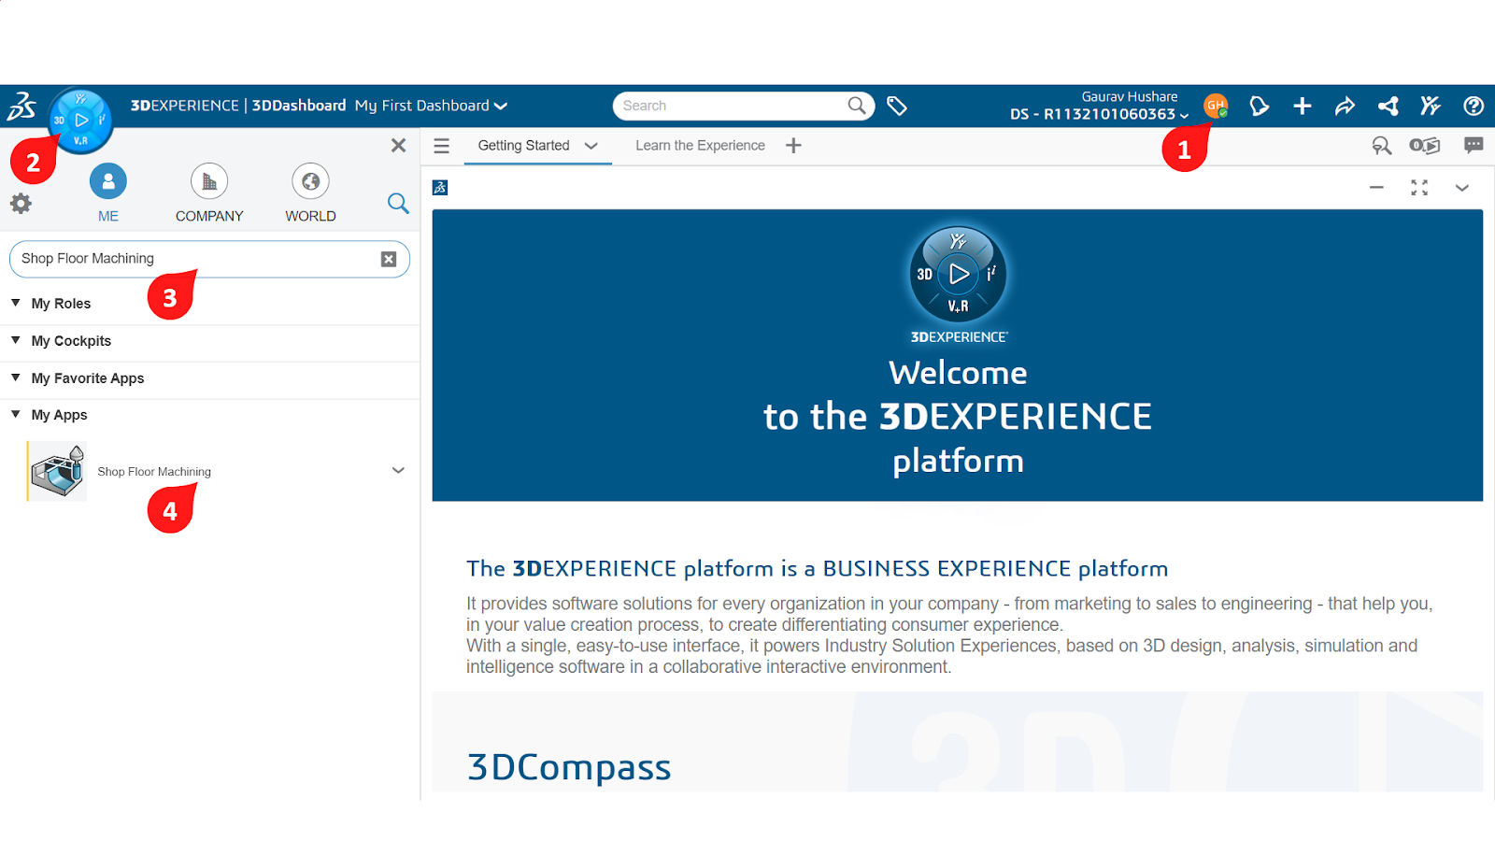Expand the Shop Floor Machining app chevron

coord(398,470)
